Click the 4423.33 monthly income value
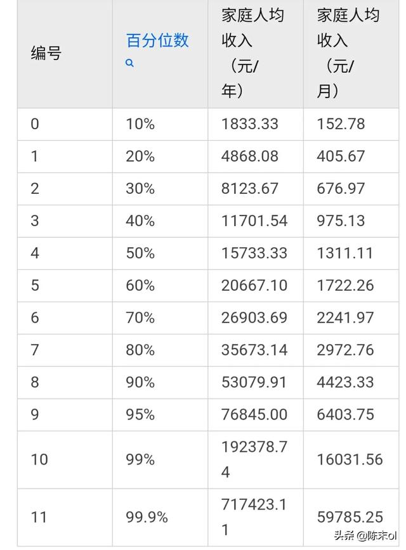This screenshot has height=550, width=406. 345,382
